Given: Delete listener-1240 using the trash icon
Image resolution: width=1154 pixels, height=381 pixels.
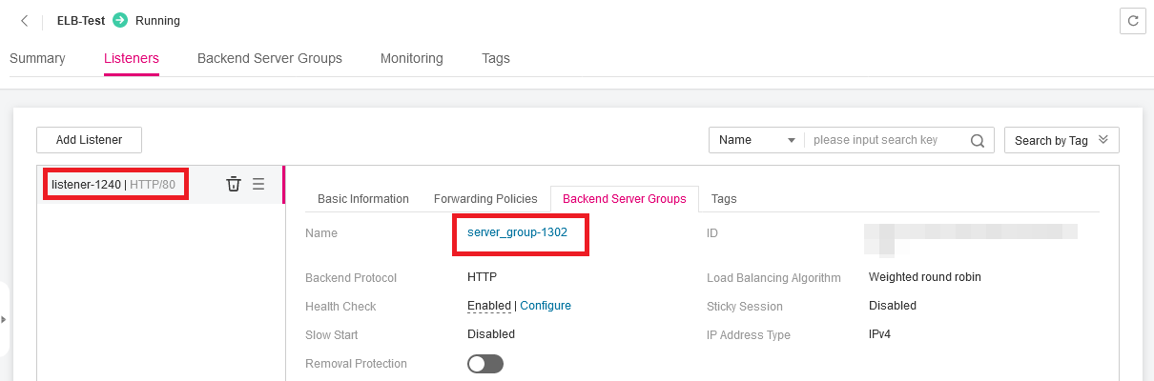Looking at the screenshot, I should (233, 184).
